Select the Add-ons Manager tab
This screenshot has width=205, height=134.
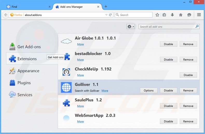77,7
